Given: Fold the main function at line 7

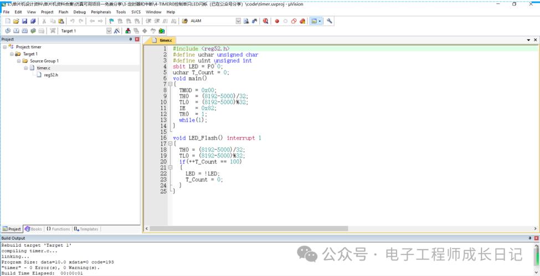Looking at the screenshot, I should pos(170,84).
